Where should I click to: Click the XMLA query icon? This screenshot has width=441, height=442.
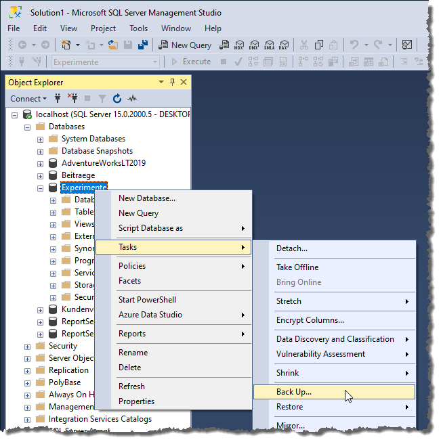point(269,45)
